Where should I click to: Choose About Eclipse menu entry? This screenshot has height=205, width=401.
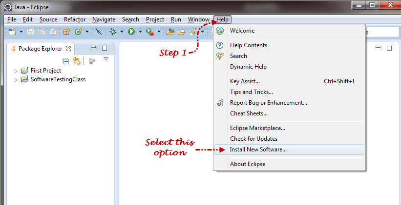tap(289, 164)
